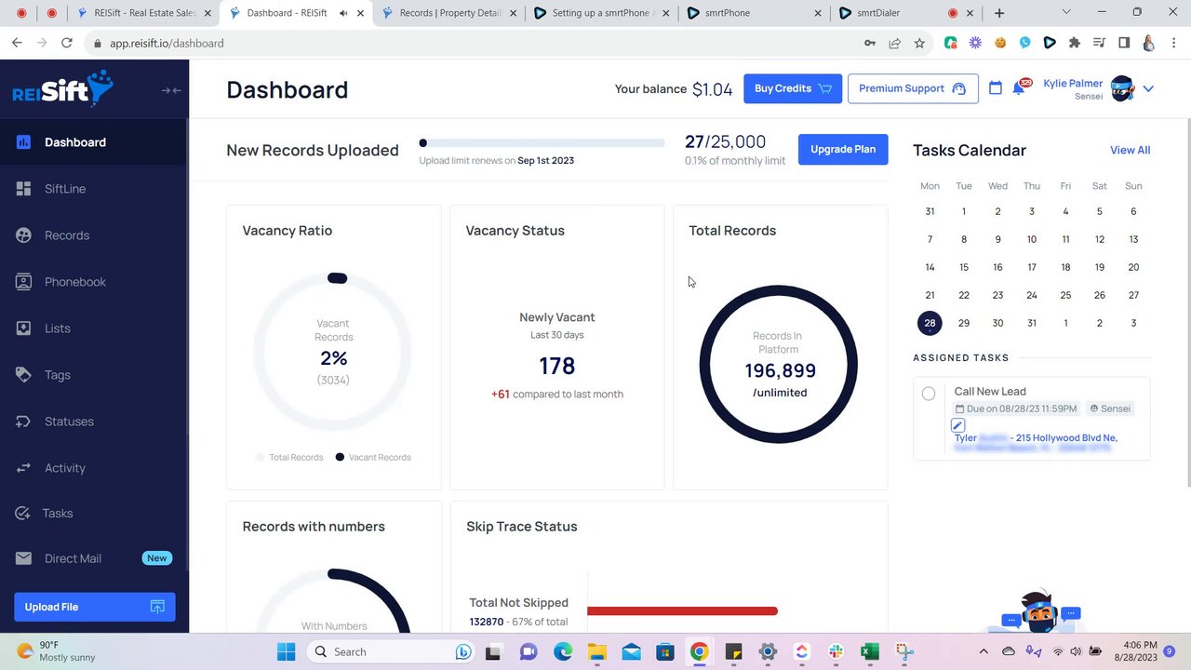Switch to Setting up a smrtPhone tab
Screen dimensions: 1191x670
pyautogui.click(x=600, y=13)
